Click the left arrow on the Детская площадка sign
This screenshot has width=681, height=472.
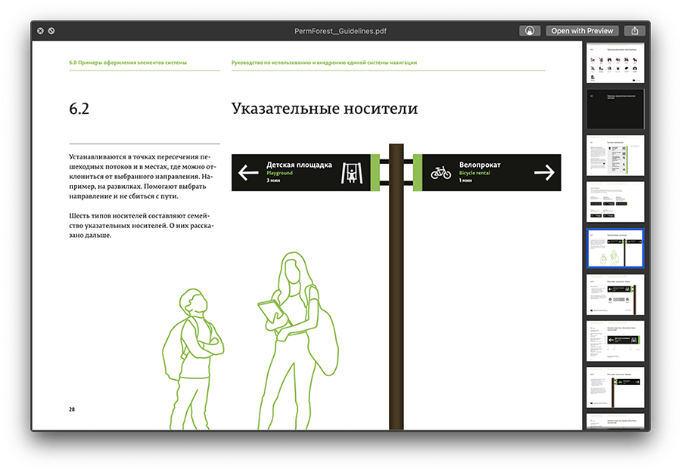[x=248, y=173]
